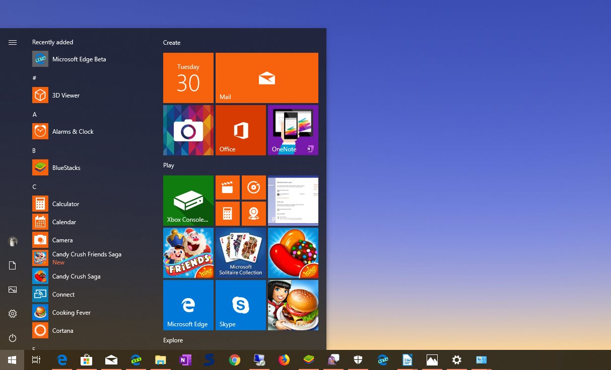Screen dimensions: 611x370
Task: Launch Firefox from the taskbar
Action: 284,360
